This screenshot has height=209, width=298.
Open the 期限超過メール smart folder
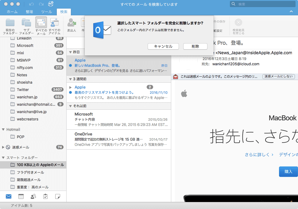33,180
